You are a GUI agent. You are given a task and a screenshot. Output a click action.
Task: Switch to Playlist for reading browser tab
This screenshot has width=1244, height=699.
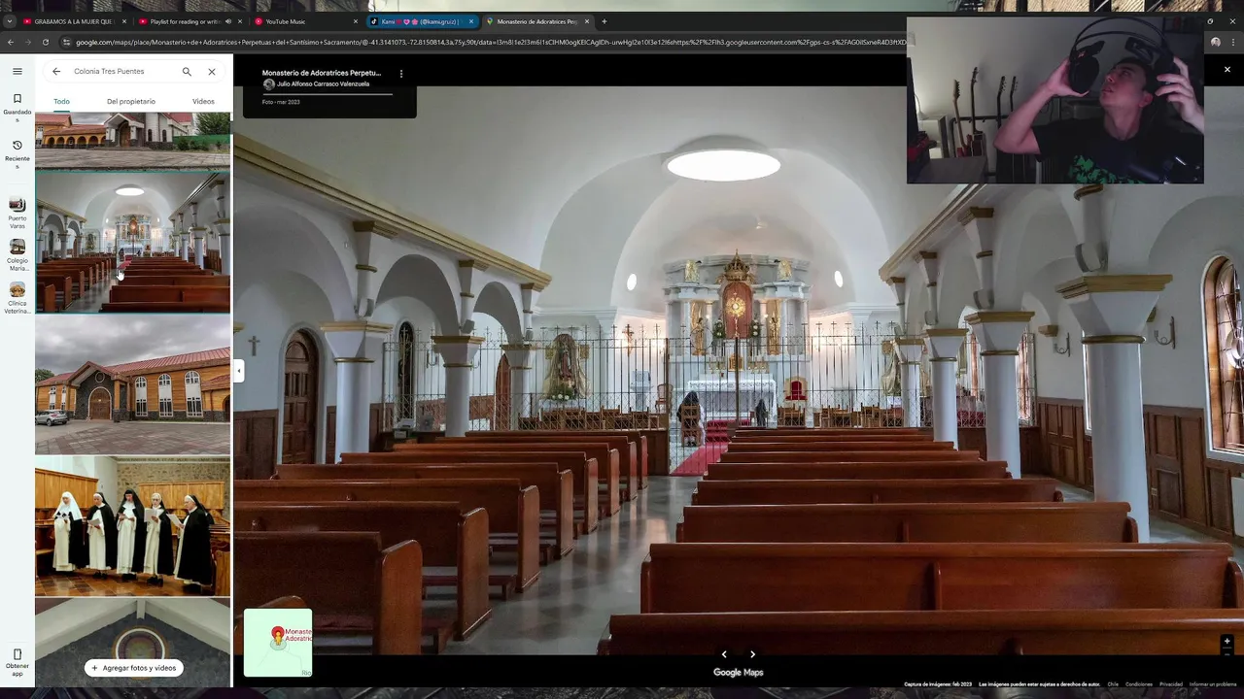click(185, 21)
